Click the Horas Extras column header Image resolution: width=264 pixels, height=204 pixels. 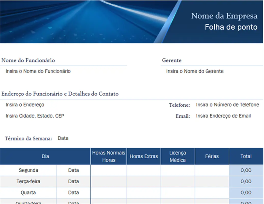[x=144, y=156]
